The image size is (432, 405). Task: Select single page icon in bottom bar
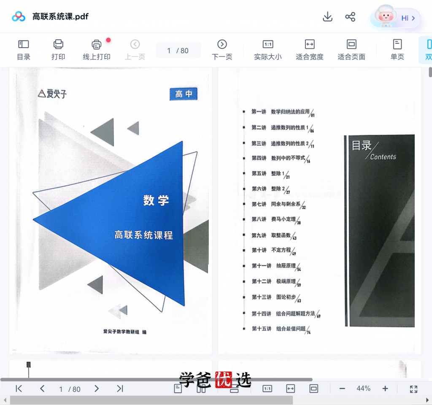(178, 389)
